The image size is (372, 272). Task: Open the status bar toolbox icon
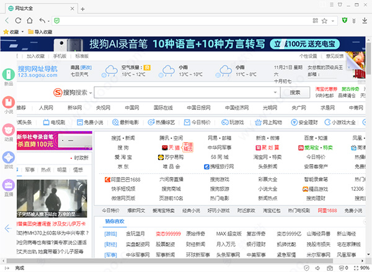point(330,268)
